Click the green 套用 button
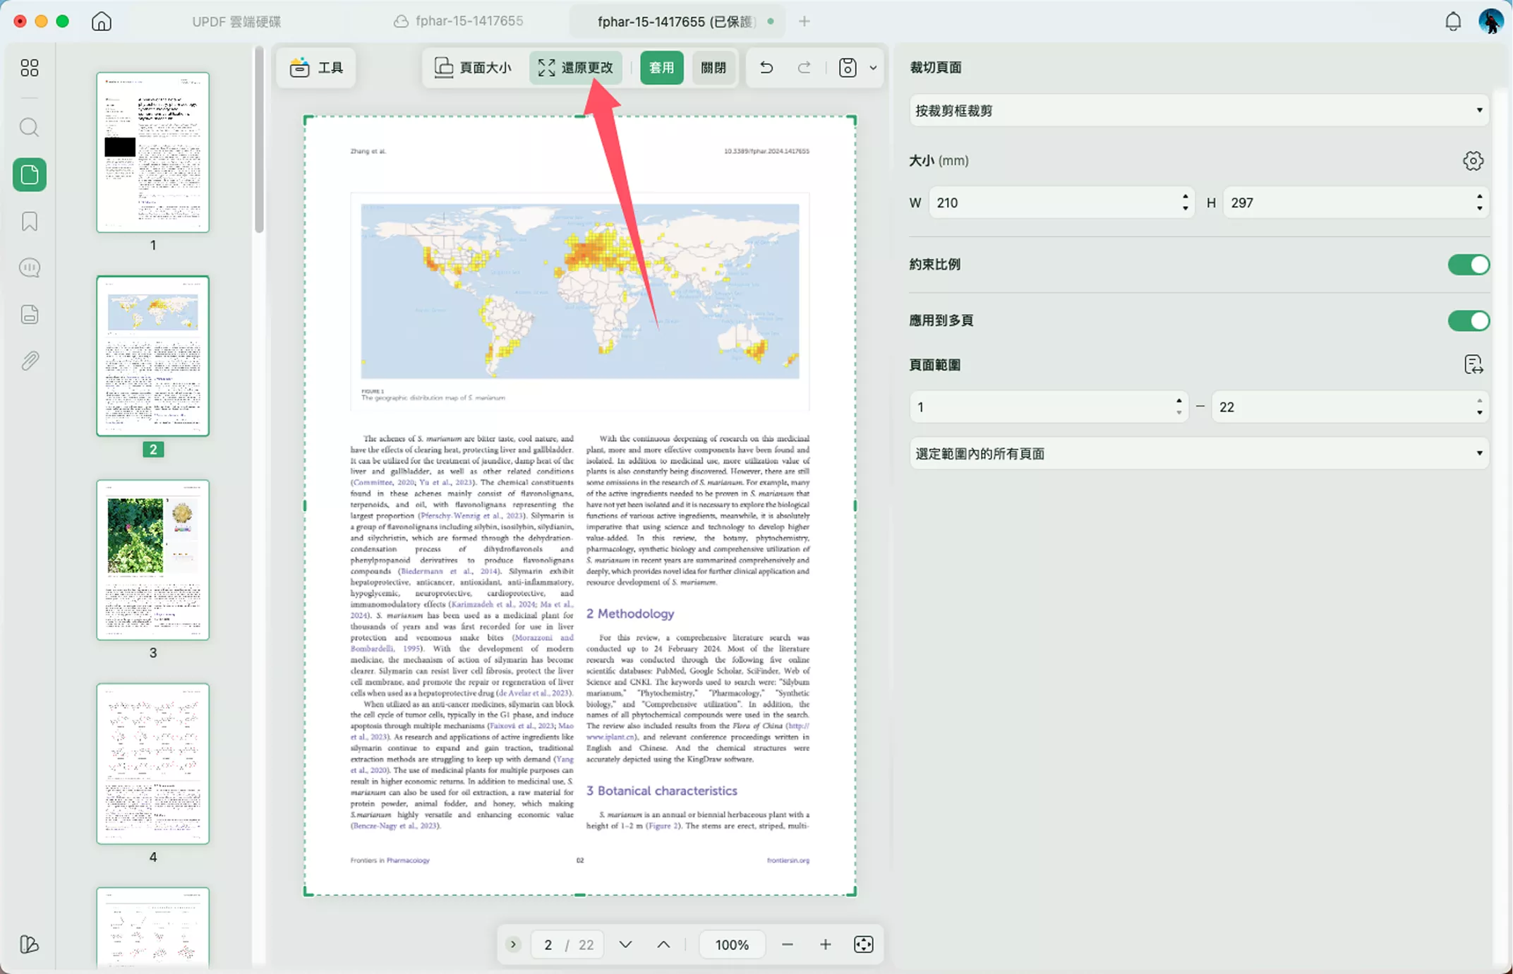 pyautogui.click(x=662, y=68)
